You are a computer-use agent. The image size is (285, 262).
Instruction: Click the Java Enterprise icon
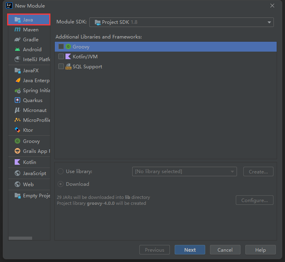(17, 80)
